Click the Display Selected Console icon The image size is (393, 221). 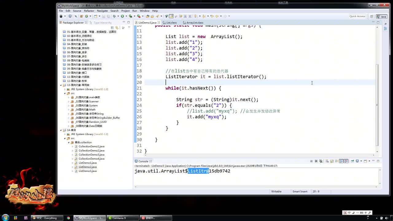point(357,161)
